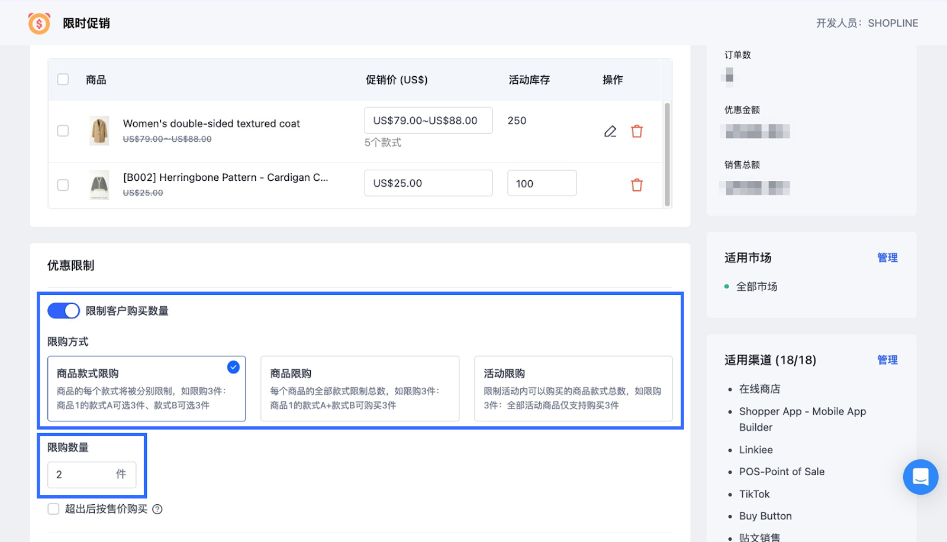This screenshot has width=947, height=542.
Task: Choose the 商品款式限购 limit option
Action: pyautogui.click(x=146, y=388)
